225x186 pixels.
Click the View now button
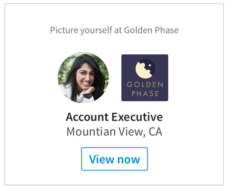114,159
